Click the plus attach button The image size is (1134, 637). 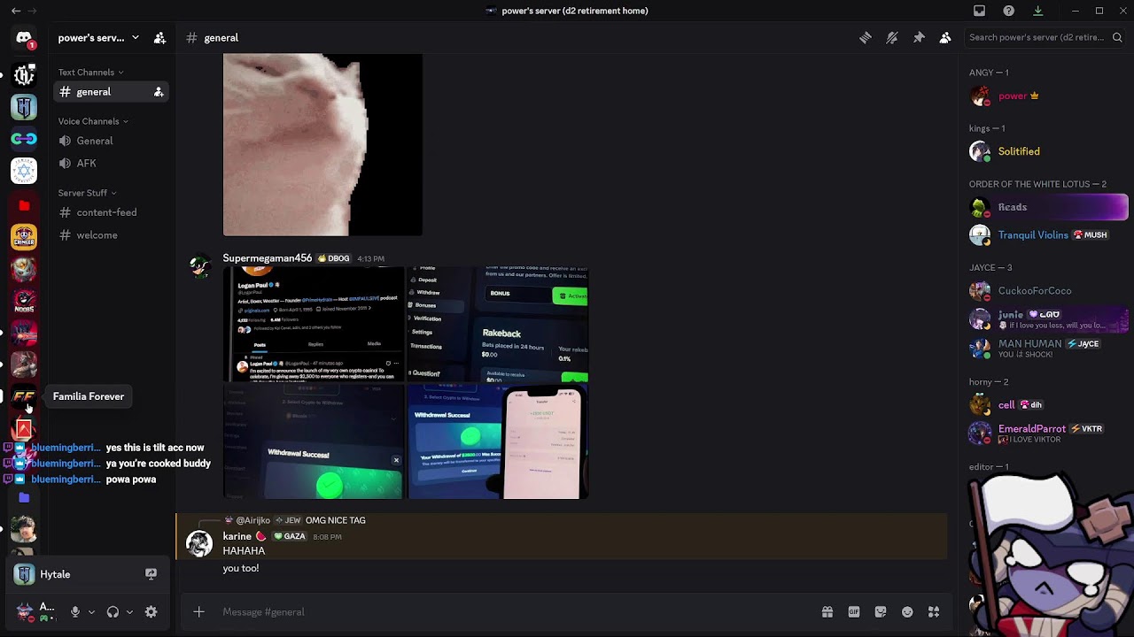click(x=198, y=611)
